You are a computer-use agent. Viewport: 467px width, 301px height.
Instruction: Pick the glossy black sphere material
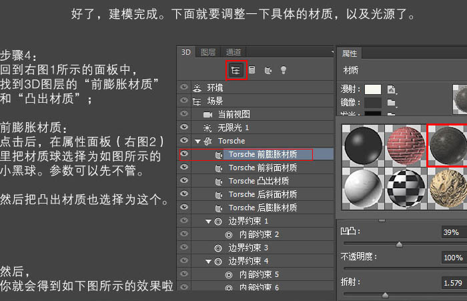tap(363, 145)
